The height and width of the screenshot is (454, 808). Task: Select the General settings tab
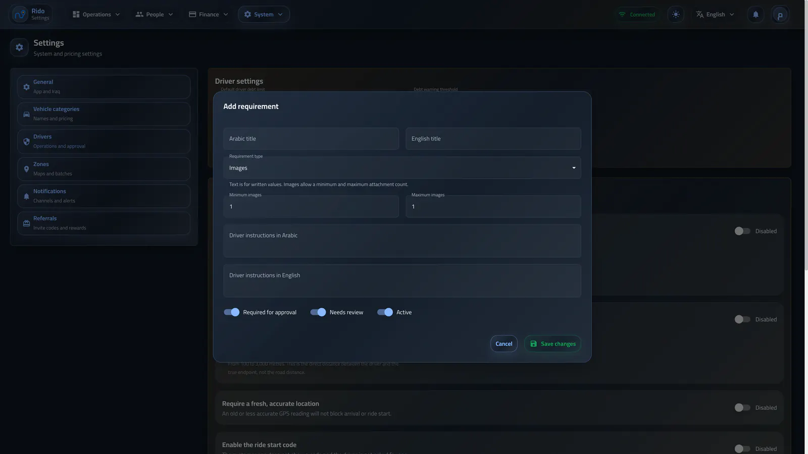104,87
